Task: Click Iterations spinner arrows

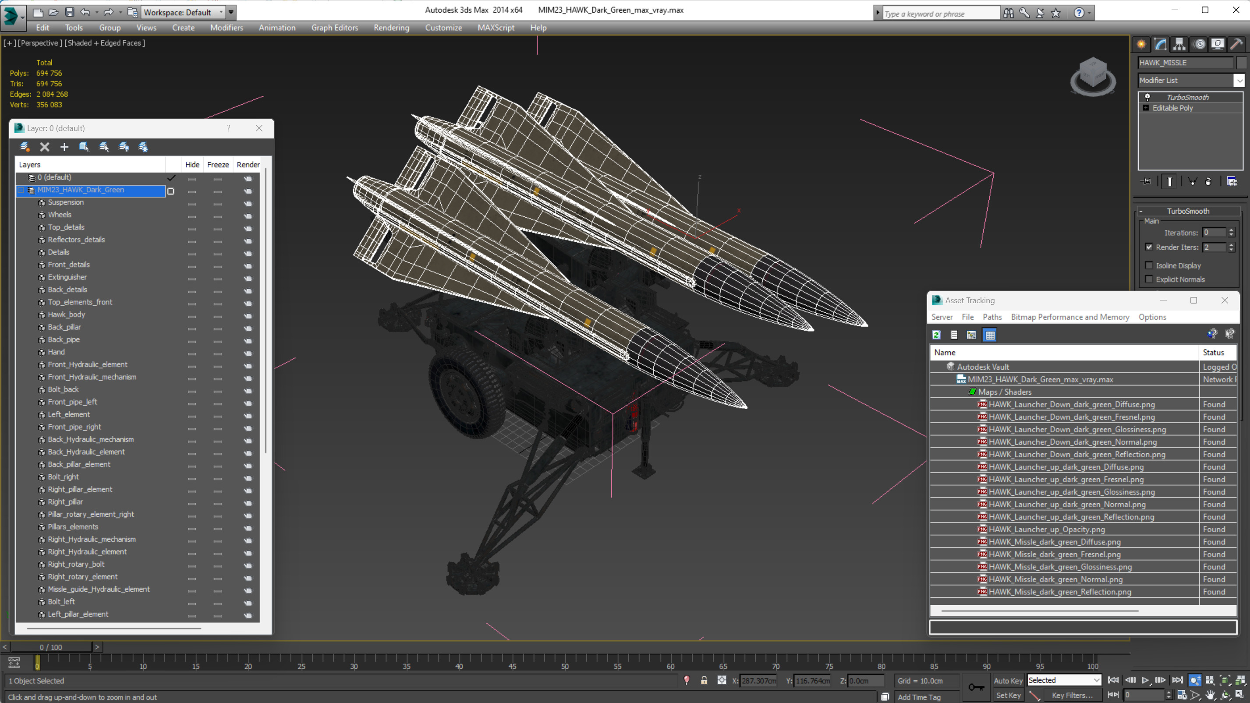Action: click(1231, 233)
